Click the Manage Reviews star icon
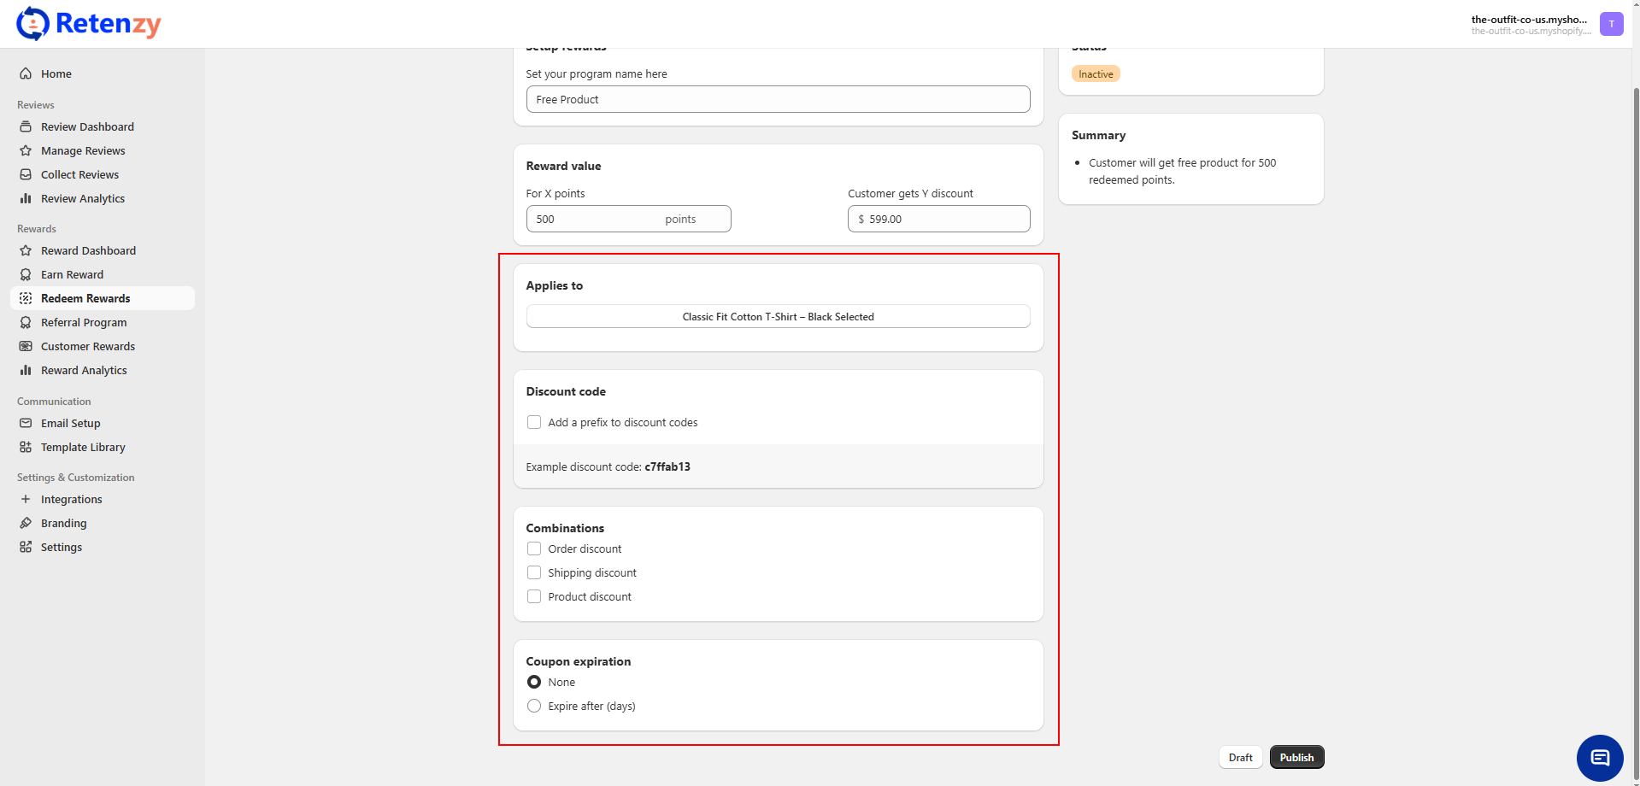 click(x=26, y=150)
